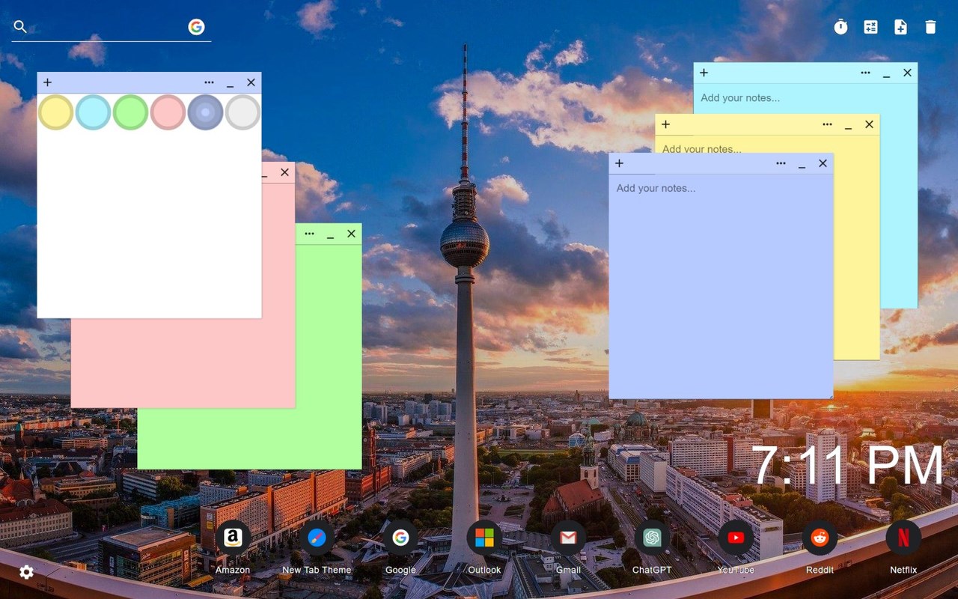The width and height of the screenshot is (958, 599).
Task: Add a note from the purple note's plus
Action: click(x=619, y=163)
